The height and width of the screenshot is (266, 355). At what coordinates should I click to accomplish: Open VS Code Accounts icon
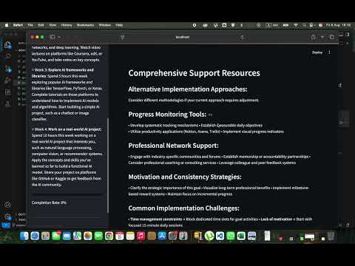coord(8,205)
